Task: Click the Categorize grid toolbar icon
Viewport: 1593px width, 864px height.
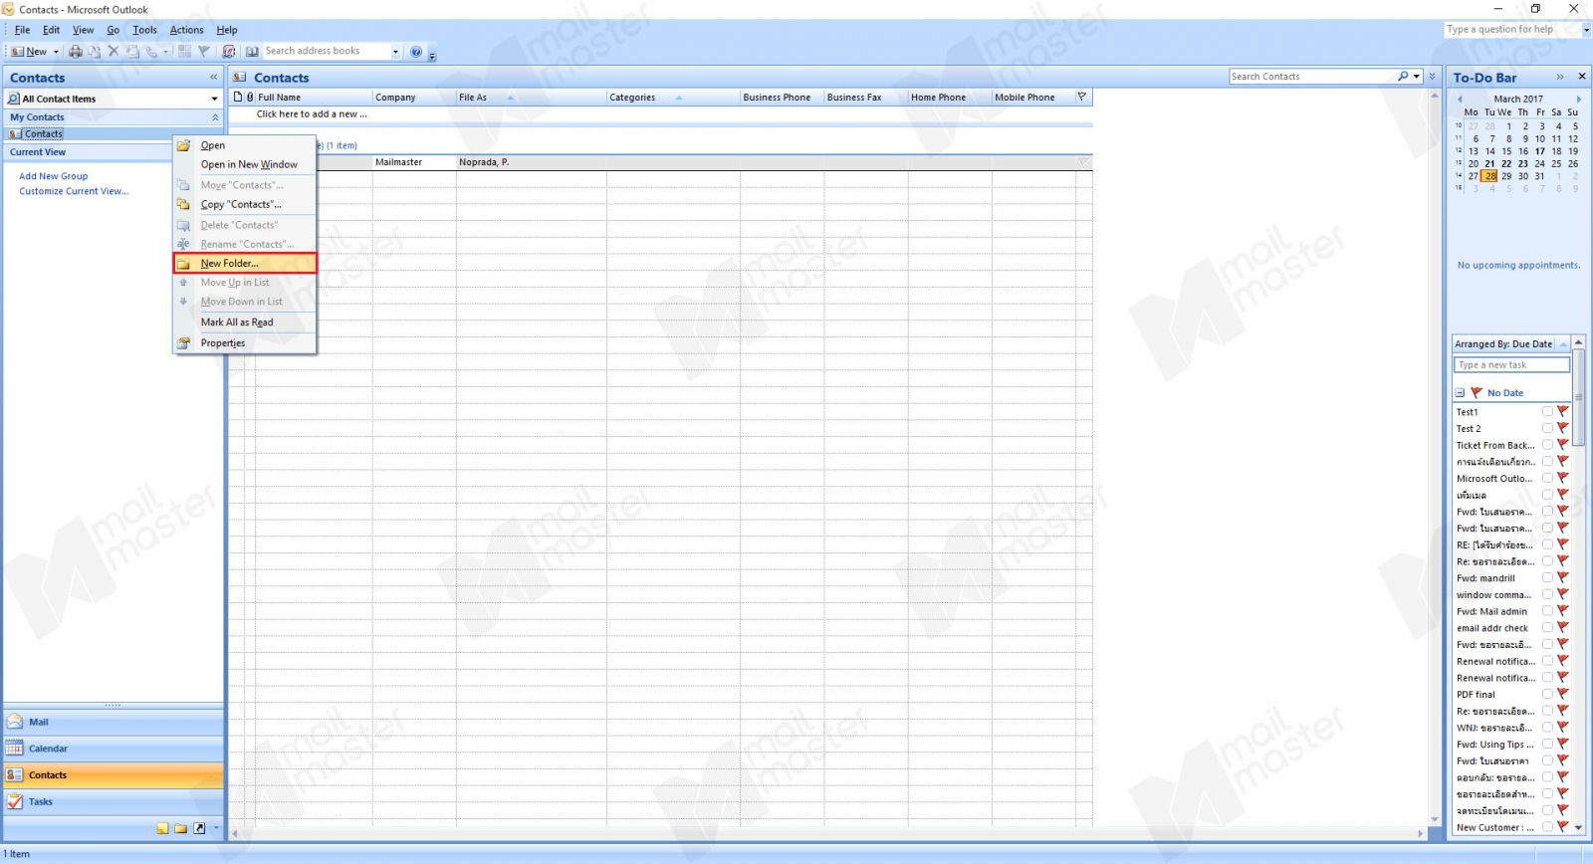Action: [x=184, y=52]
